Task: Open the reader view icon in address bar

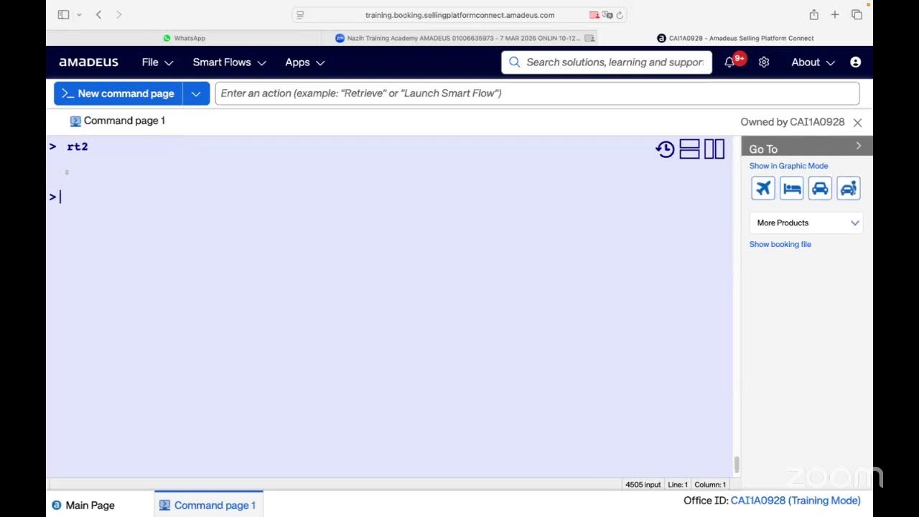Action: (300, 15)
